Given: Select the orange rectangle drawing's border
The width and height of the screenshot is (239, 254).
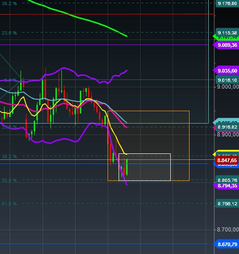Looking at the screenshot, I should point(148,111).
